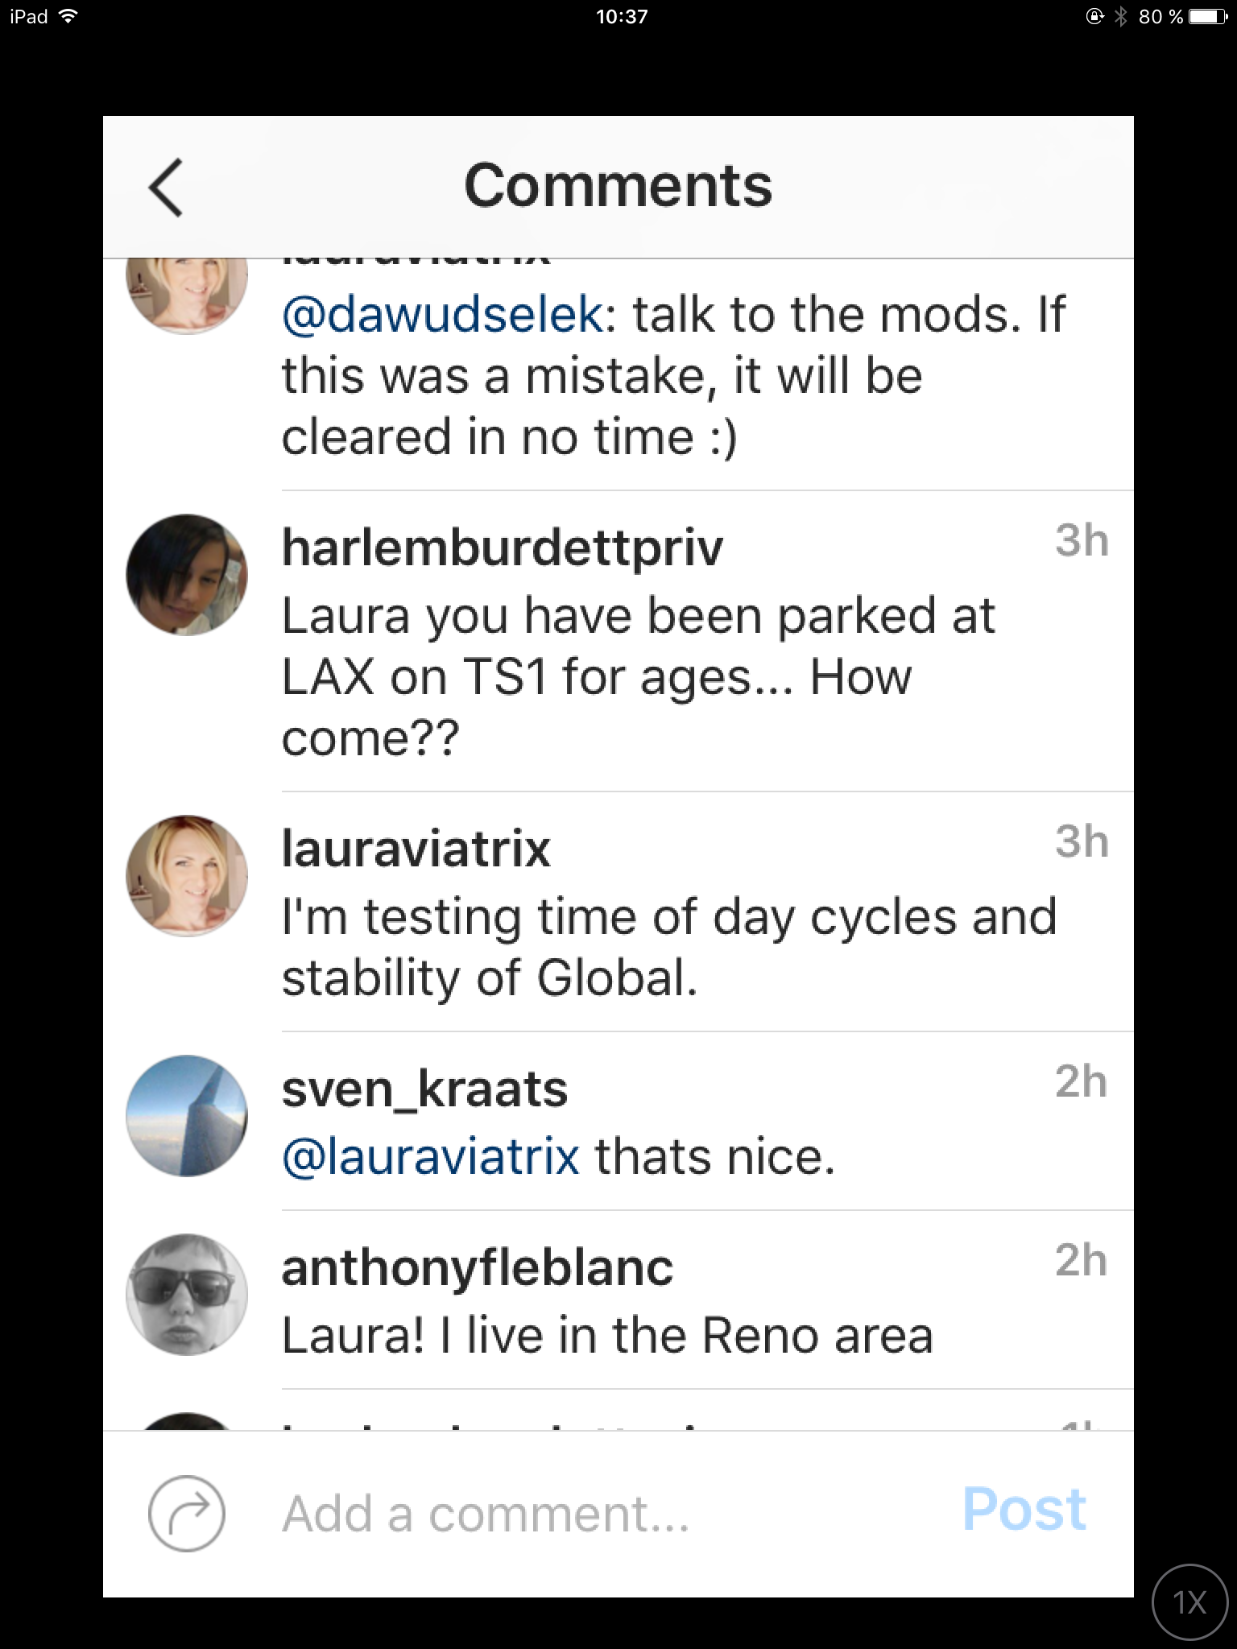Select the comment about being parked at LAX
This screenshot has height=1649, width=1237.
click(639, 676)
